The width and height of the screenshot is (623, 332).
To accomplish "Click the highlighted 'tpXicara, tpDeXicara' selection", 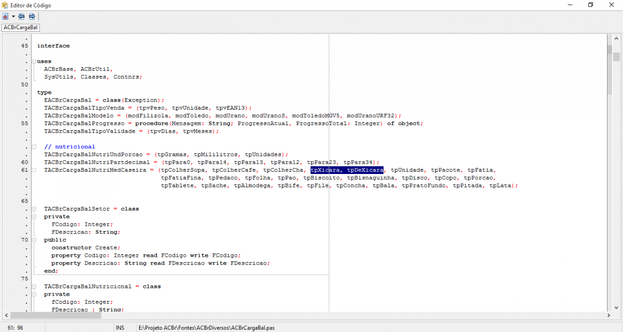I will [x=347, y=170].
